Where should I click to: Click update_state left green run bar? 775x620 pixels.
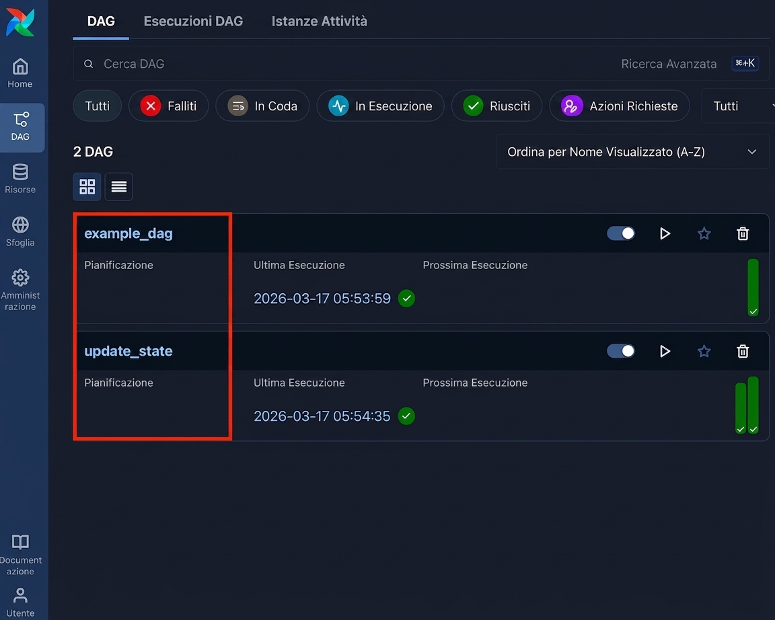[741, 408]
